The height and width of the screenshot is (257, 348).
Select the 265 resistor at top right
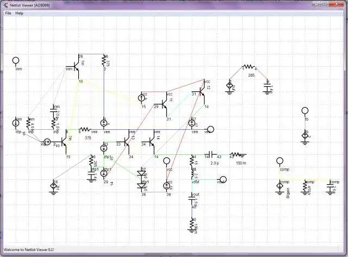click(x=248, y=66)
